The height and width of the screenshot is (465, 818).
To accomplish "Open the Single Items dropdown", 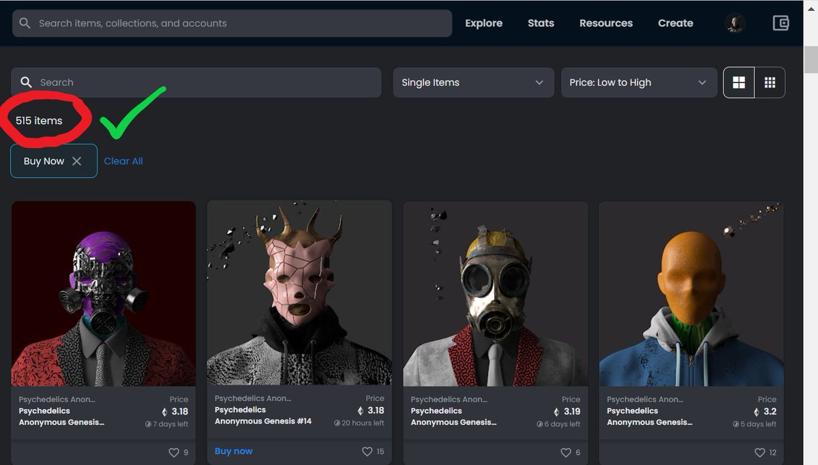I will [473, 82].
